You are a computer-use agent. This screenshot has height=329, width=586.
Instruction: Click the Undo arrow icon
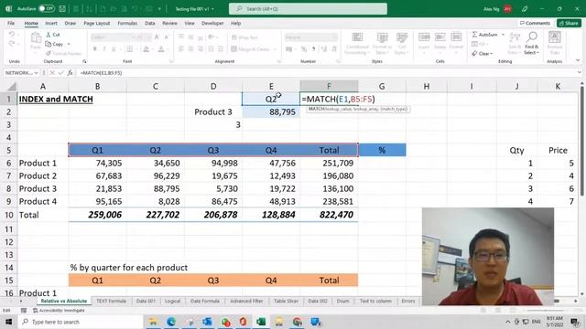[12, 35]
